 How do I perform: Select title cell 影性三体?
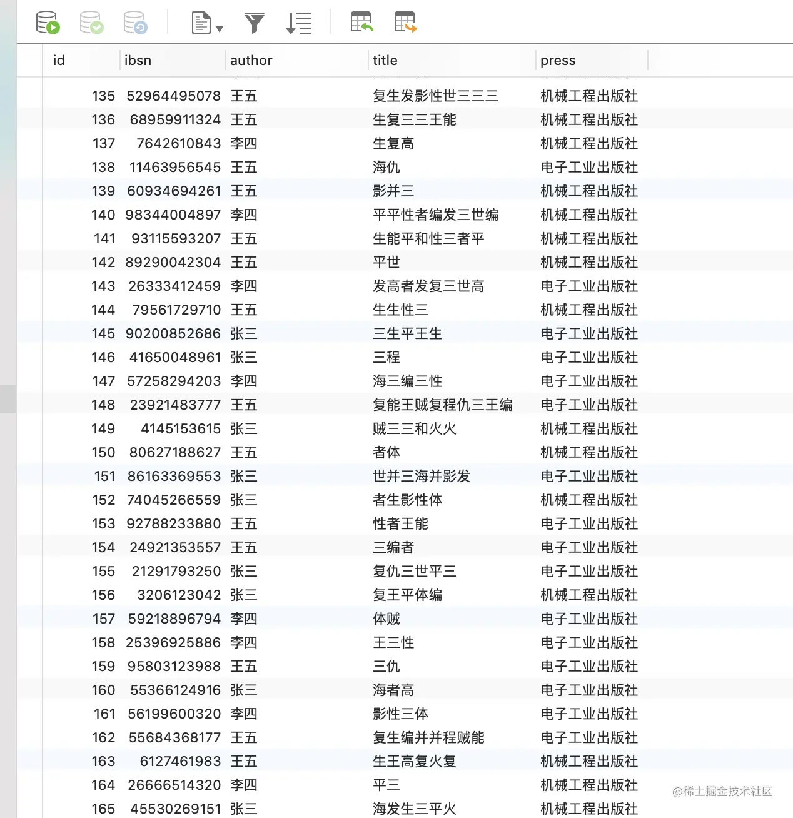pyautogui.click(x=400, y=714)
